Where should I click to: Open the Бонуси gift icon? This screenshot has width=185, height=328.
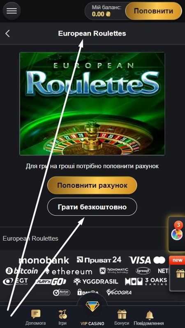click(x=122, y=314)
